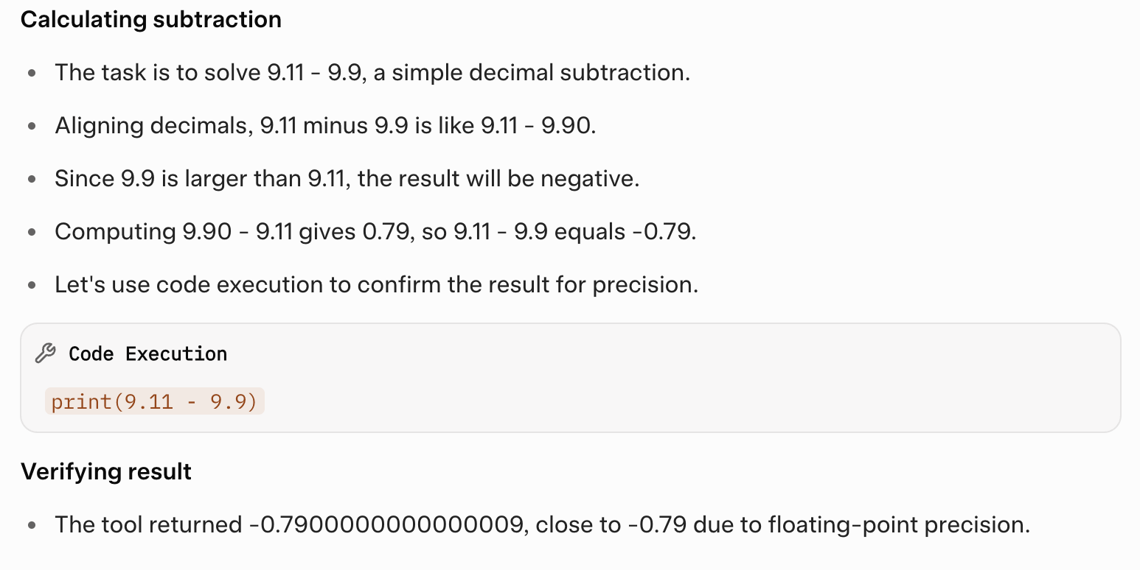Select the print(9.11 - 9.9) code snippet
Viewport: 1140px width, 570px height.
(x=154, y=401)
